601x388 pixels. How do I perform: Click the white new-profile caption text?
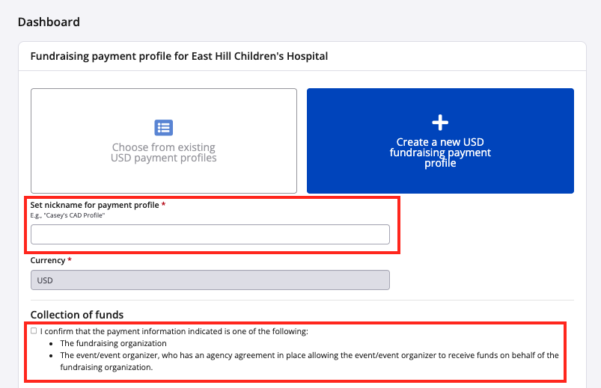tap(440, 153)
